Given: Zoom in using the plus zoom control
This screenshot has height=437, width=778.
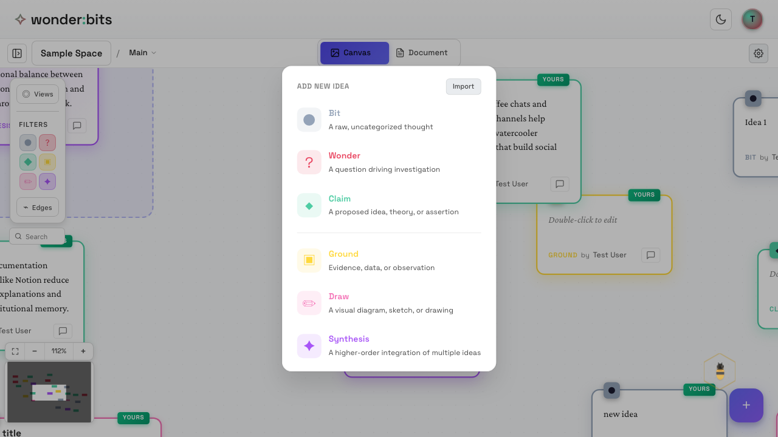Looking at the screenshot, I should point(82,351).
